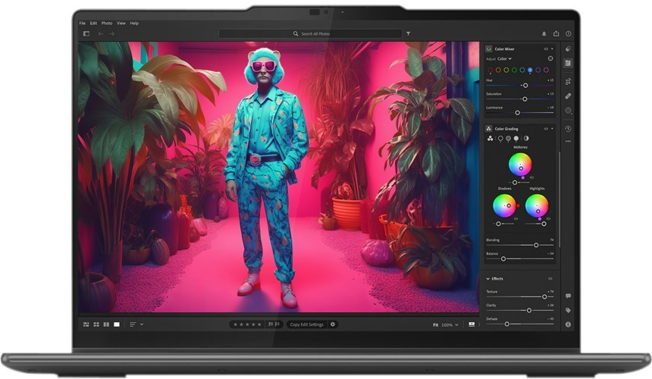Select the Global grading view
The image size is (652, 379).
(526, 139)
